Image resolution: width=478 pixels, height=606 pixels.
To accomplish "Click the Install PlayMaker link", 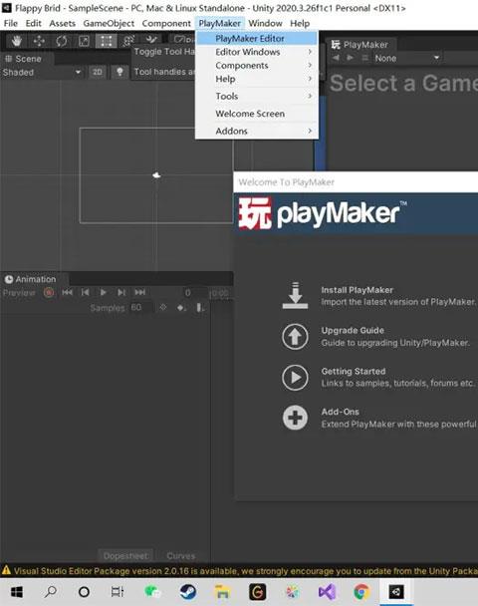I will 358,290.
